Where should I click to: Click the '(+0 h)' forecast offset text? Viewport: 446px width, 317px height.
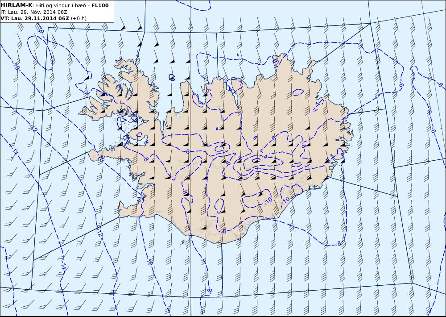pyautogui.click(x=79, y=18)
